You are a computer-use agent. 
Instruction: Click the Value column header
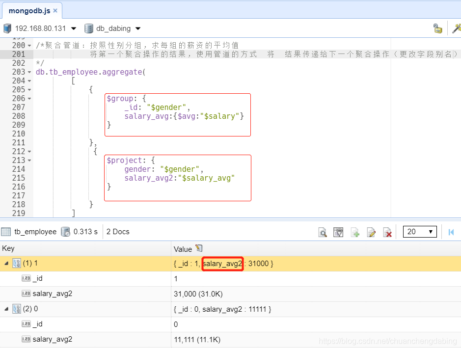pyautogui.click(x=183, y=249)
